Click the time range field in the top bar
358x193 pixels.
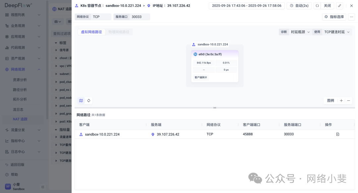(246, 6)
